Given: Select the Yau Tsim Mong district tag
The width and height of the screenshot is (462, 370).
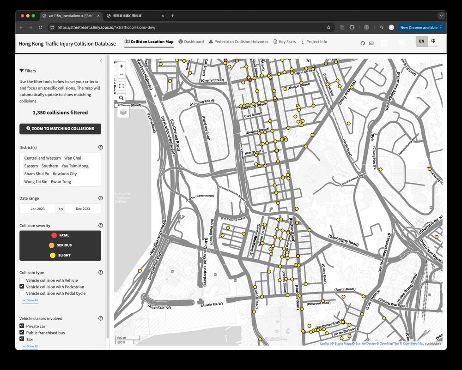Looking at the screenshot, I should 75,166.
